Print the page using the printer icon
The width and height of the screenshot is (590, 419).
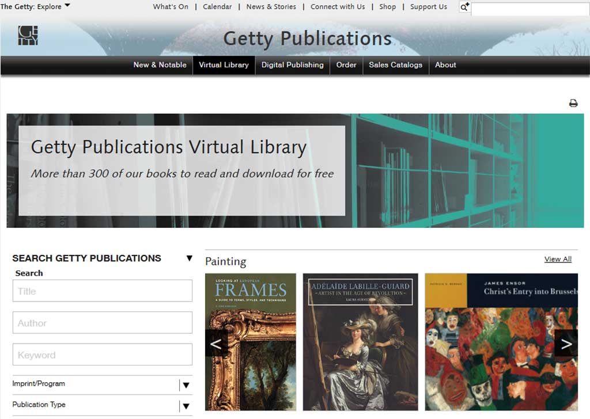(573, 102)
